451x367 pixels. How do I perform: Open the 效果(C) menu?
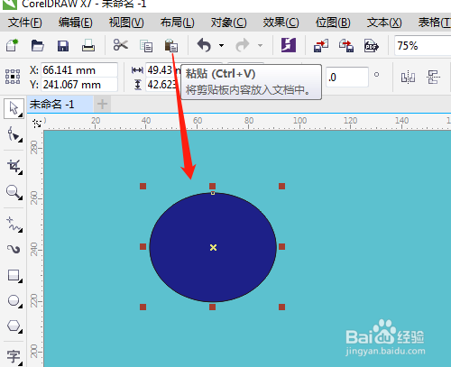[x=281, y=23]
